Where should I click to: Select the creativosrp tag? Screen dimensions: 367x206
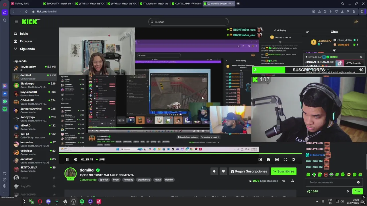(x=144, y=180)
